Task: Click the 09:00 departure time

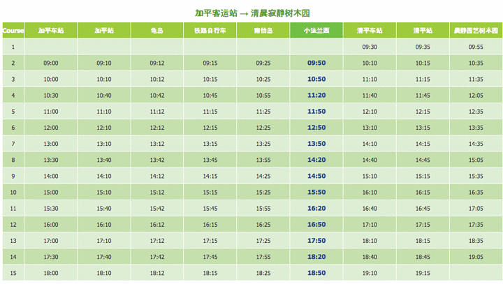Action: pyautogui.click(x=51, y=63)
